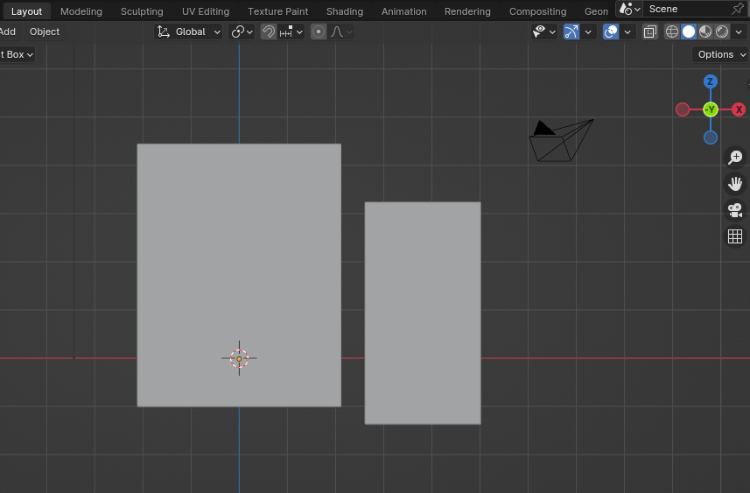
Task: Open the Scene browse icon
Action: (629, 9)
